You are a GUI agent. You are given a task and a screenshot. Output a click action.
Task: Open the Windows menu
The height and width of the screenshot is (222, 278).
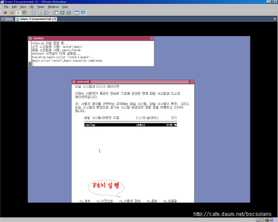click(53, 7)
